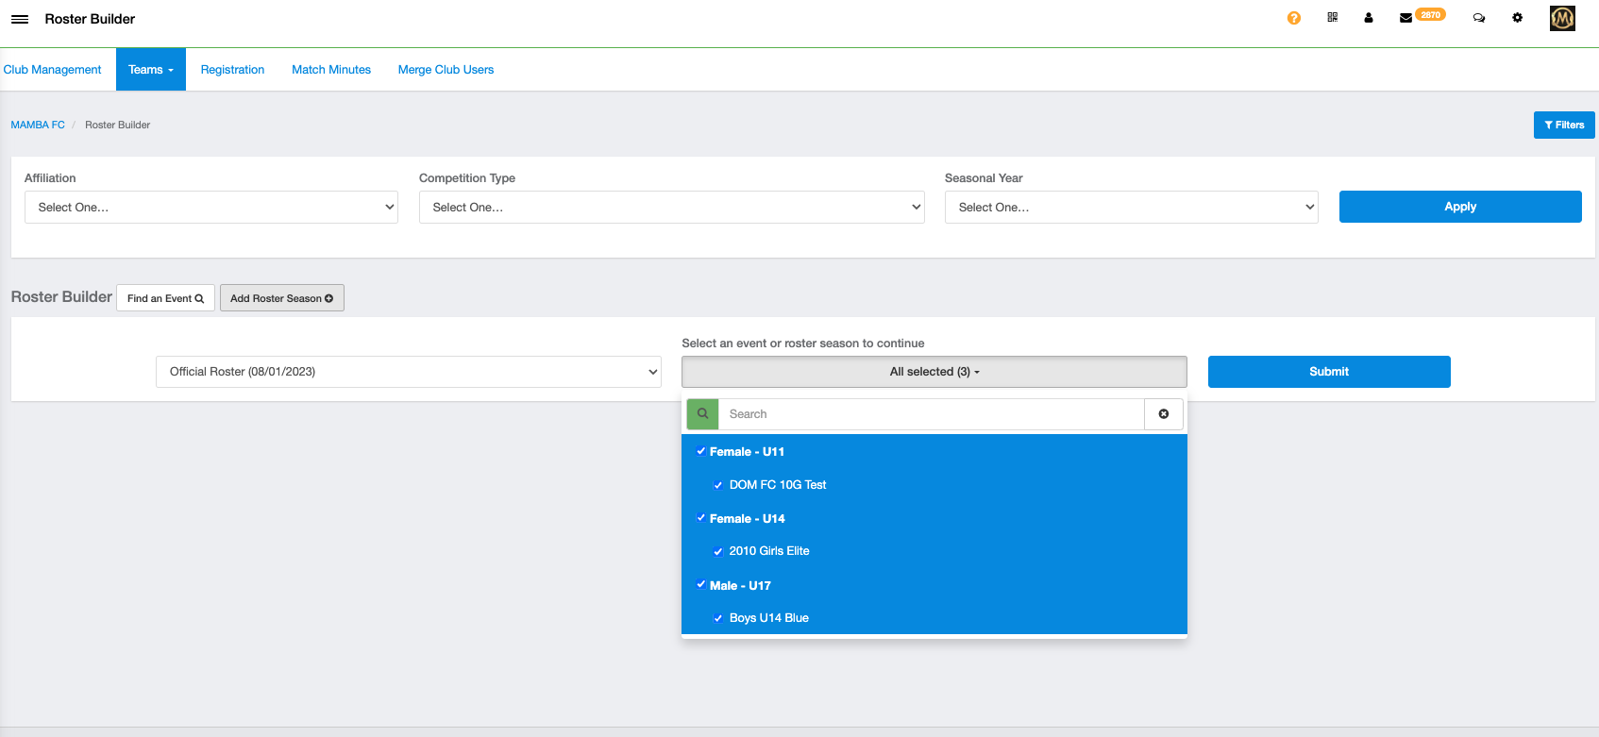Uncheck the Boys U14 Blue team
Screen dimensions: 1599x737
coord(718,619)
